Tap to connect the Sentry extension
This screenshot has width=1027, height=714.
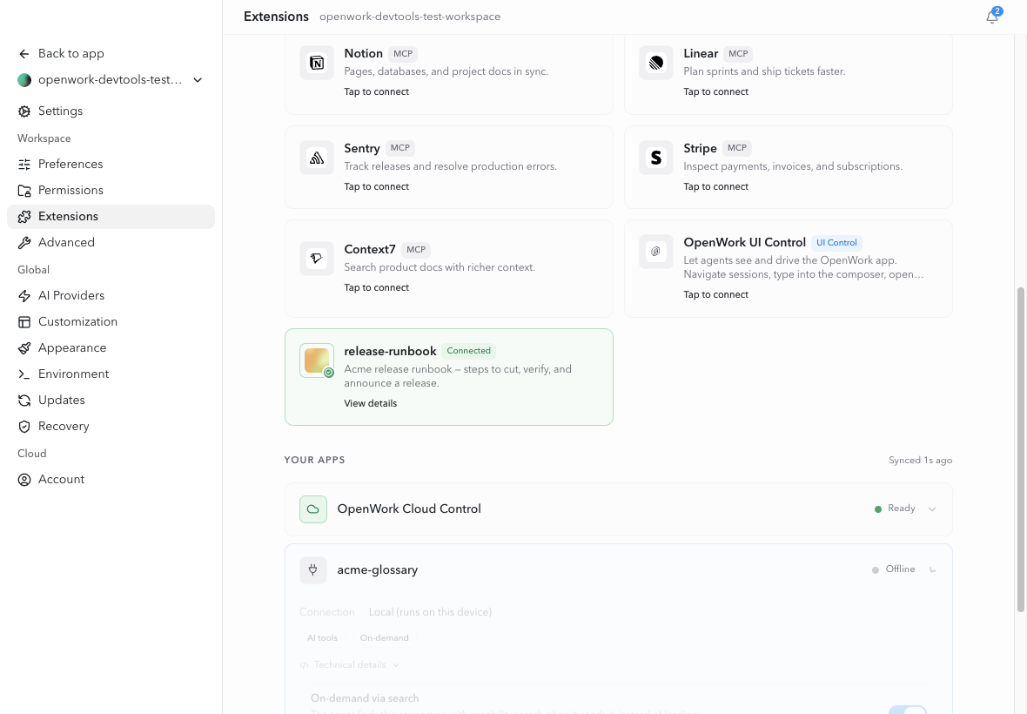pos(377,186)
